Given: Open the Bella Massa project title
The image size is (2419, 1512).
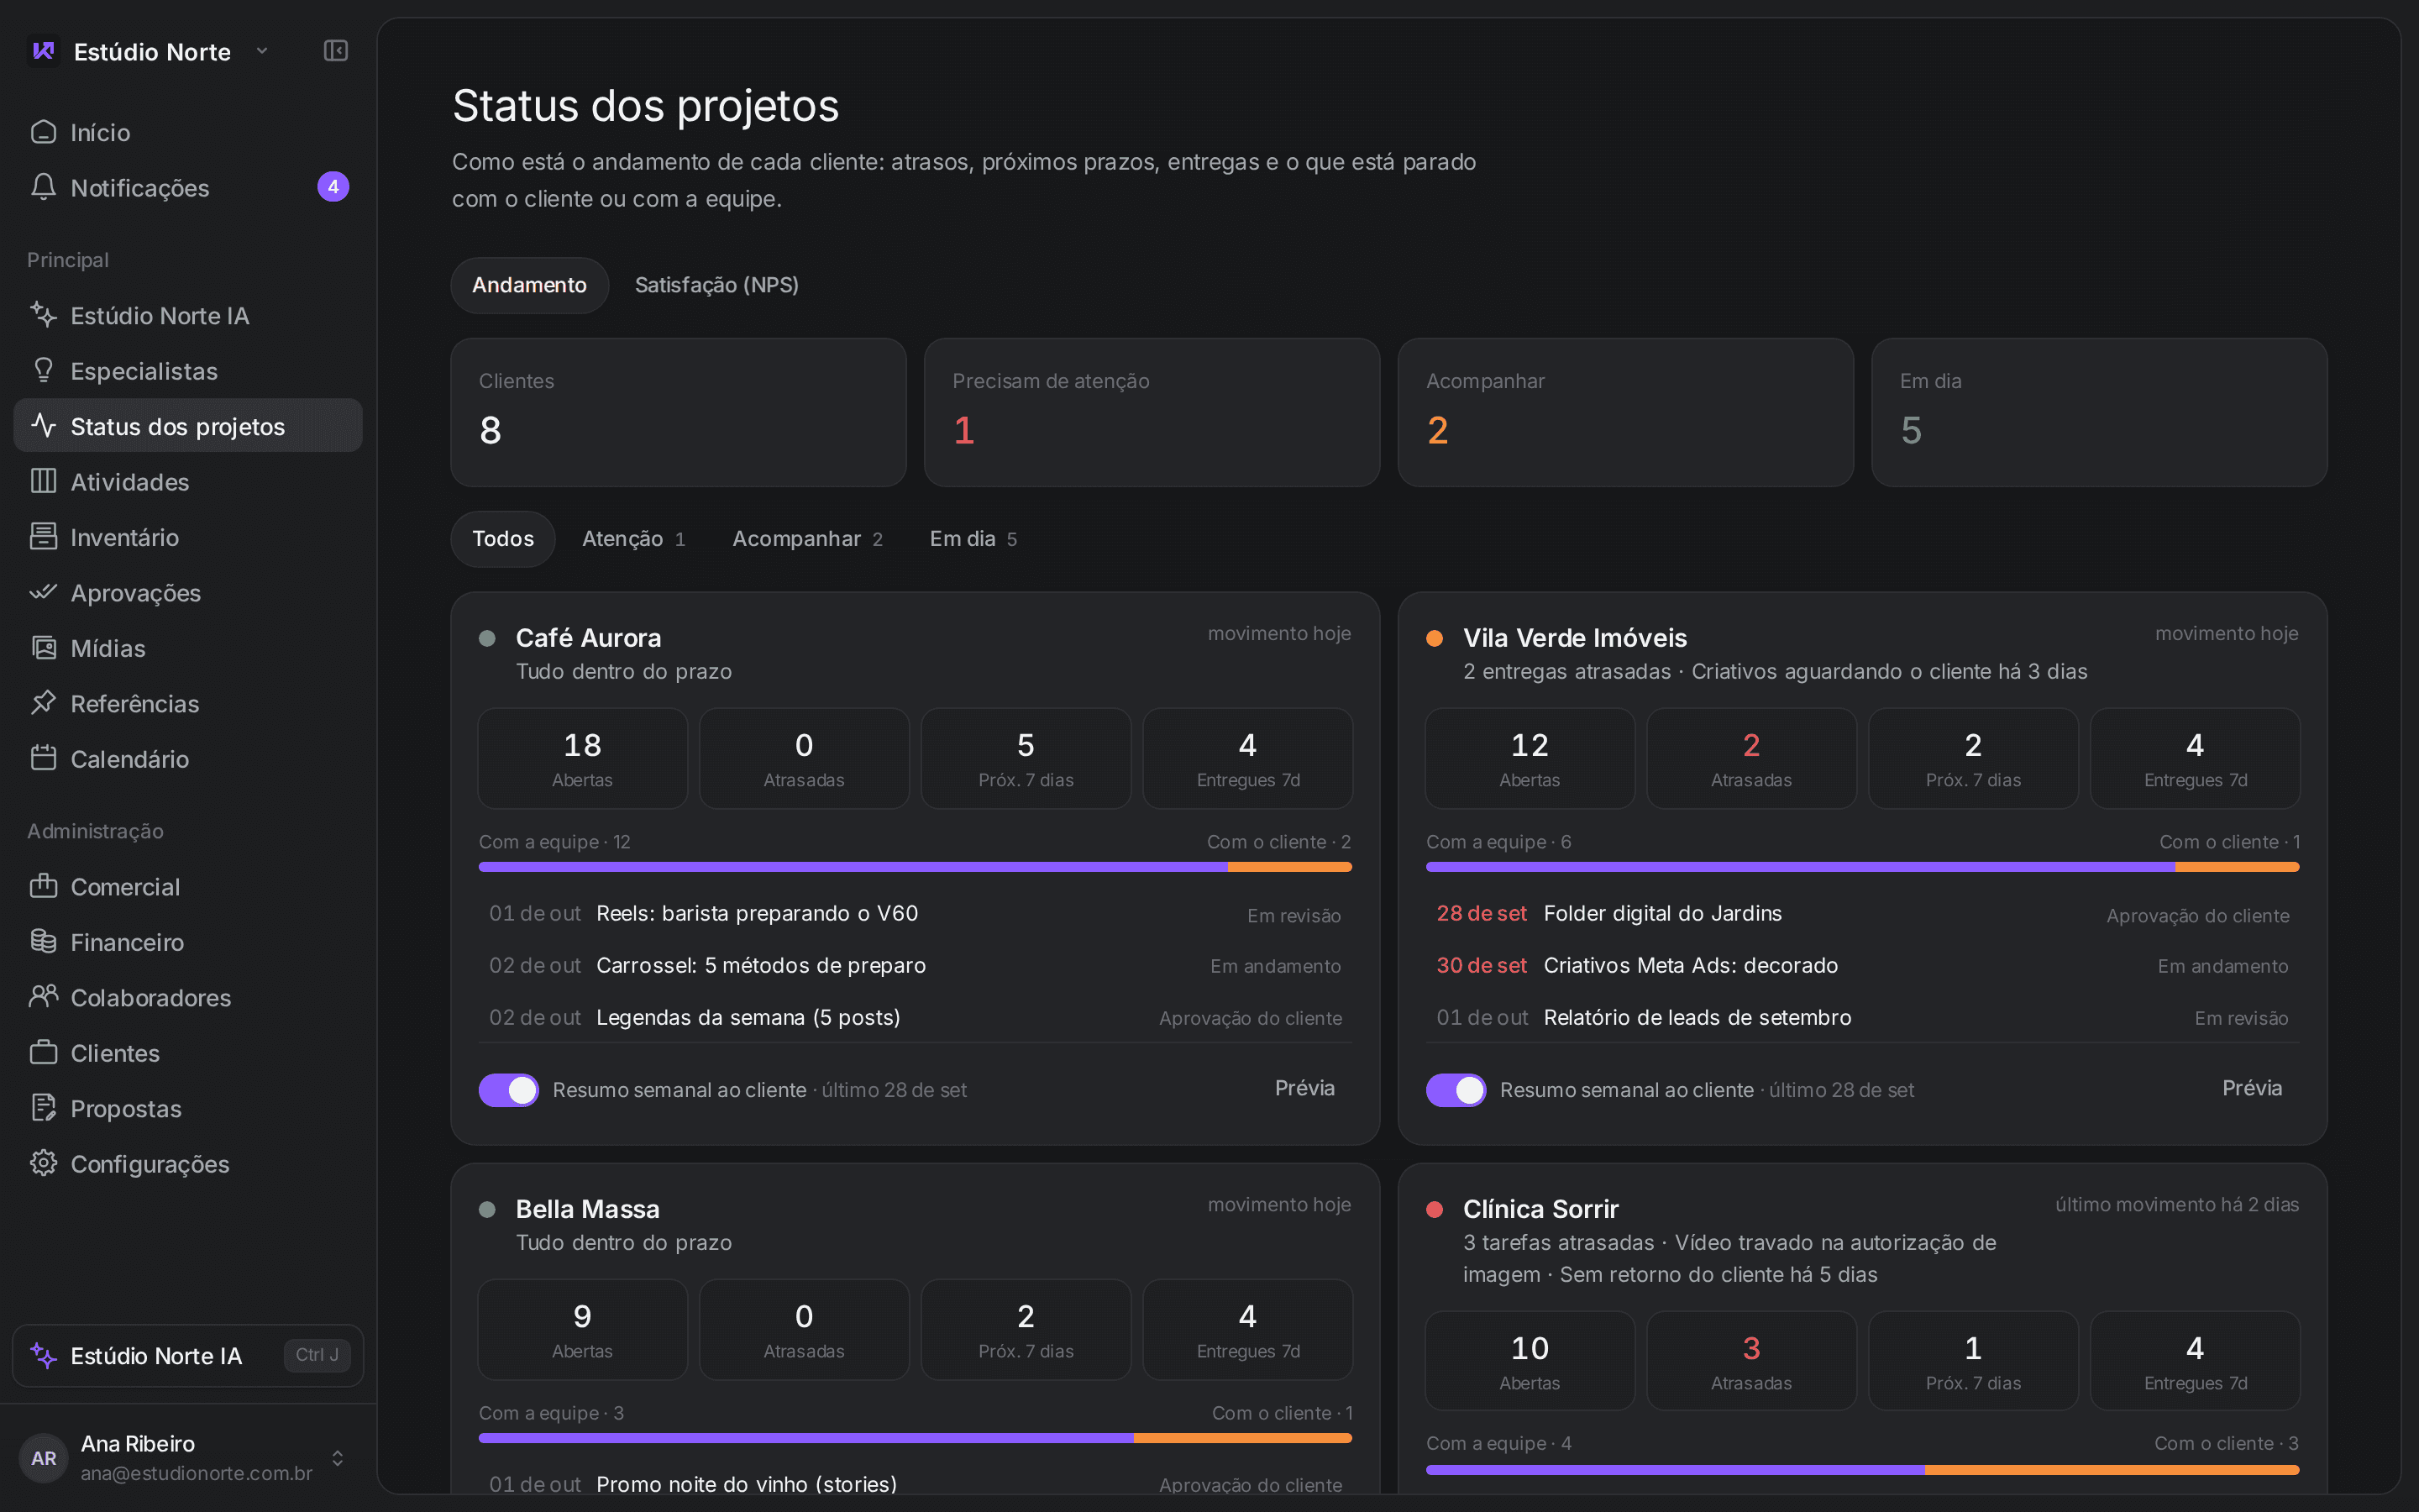Looking at the screenshot, I should point(588,1209).
